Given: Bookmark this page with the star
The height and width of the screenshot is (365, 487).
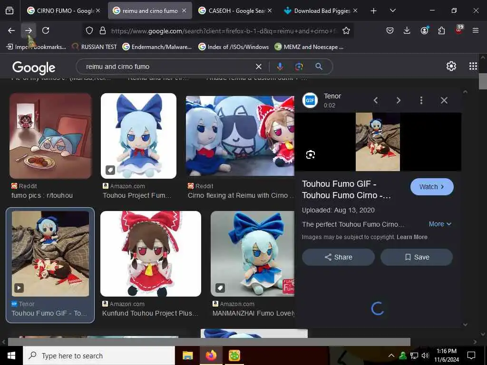Looking at the screenshot, I should [x=346, y=31].
